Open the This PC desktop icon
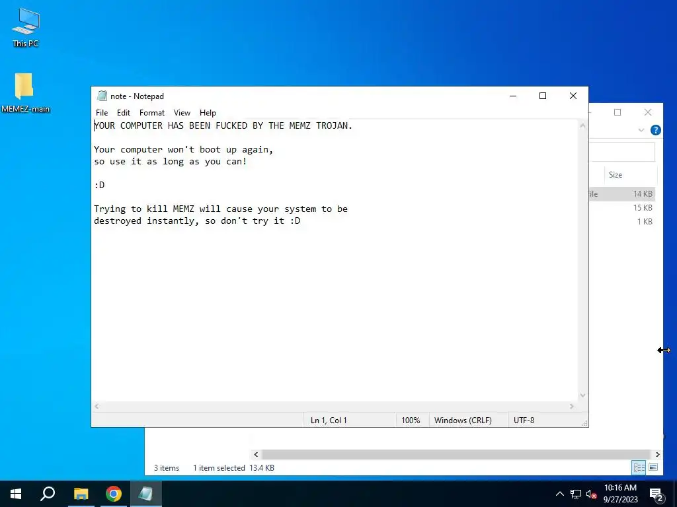 [26, 28]
